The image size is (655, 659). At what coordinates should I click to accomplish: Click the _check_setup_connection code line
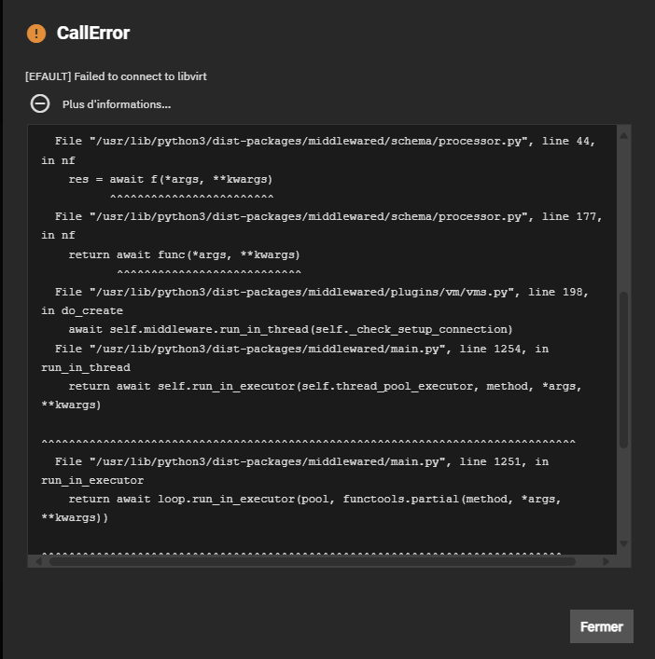point(290,330)
